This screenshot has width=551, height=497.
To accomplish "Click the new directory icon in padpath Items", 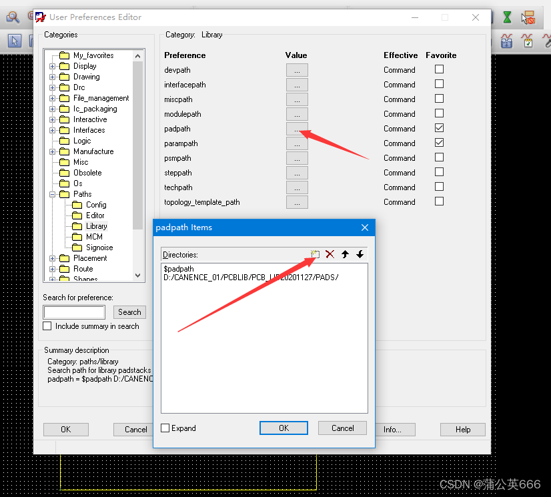I will point(316,254).
